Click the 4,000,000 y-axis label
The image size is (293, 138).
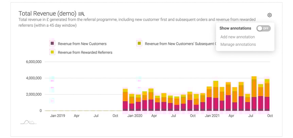click(x=34, y=78)
